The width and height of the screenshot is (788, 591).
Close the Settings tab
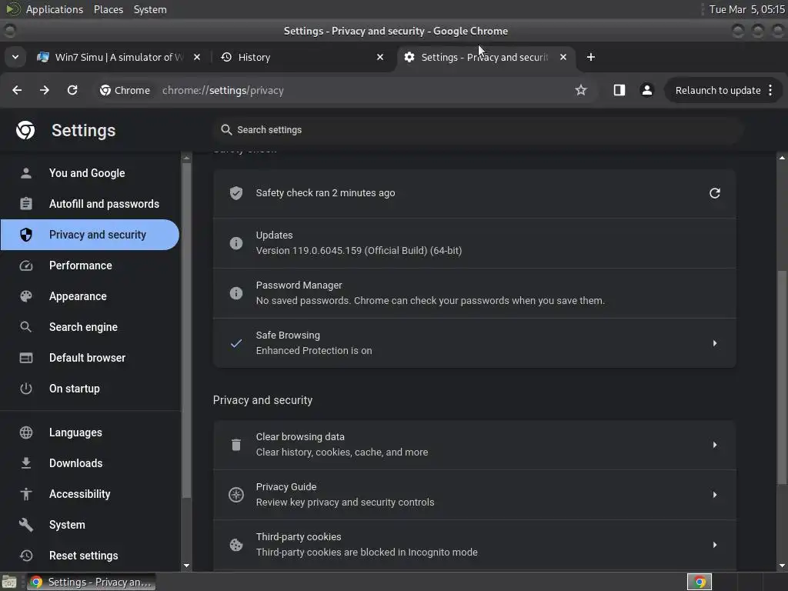[x=563, y=57]
